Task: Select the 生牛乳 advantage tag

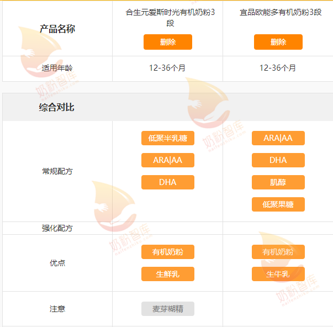Action: pos(278,274)
